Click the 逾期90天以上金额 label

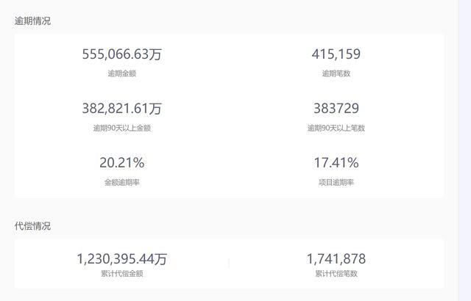[x=122, y=128]
